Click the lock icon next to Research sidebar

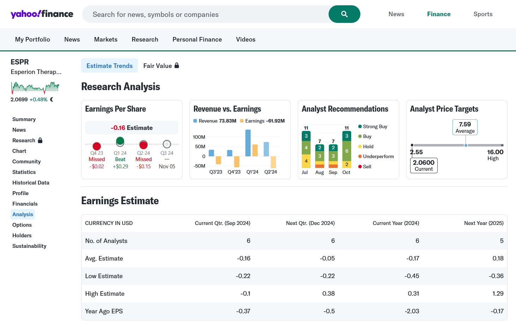click(x=40, y=140)
